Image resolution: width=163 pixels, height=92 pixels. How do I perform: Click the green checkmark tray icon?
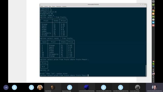tap(153, 64)
